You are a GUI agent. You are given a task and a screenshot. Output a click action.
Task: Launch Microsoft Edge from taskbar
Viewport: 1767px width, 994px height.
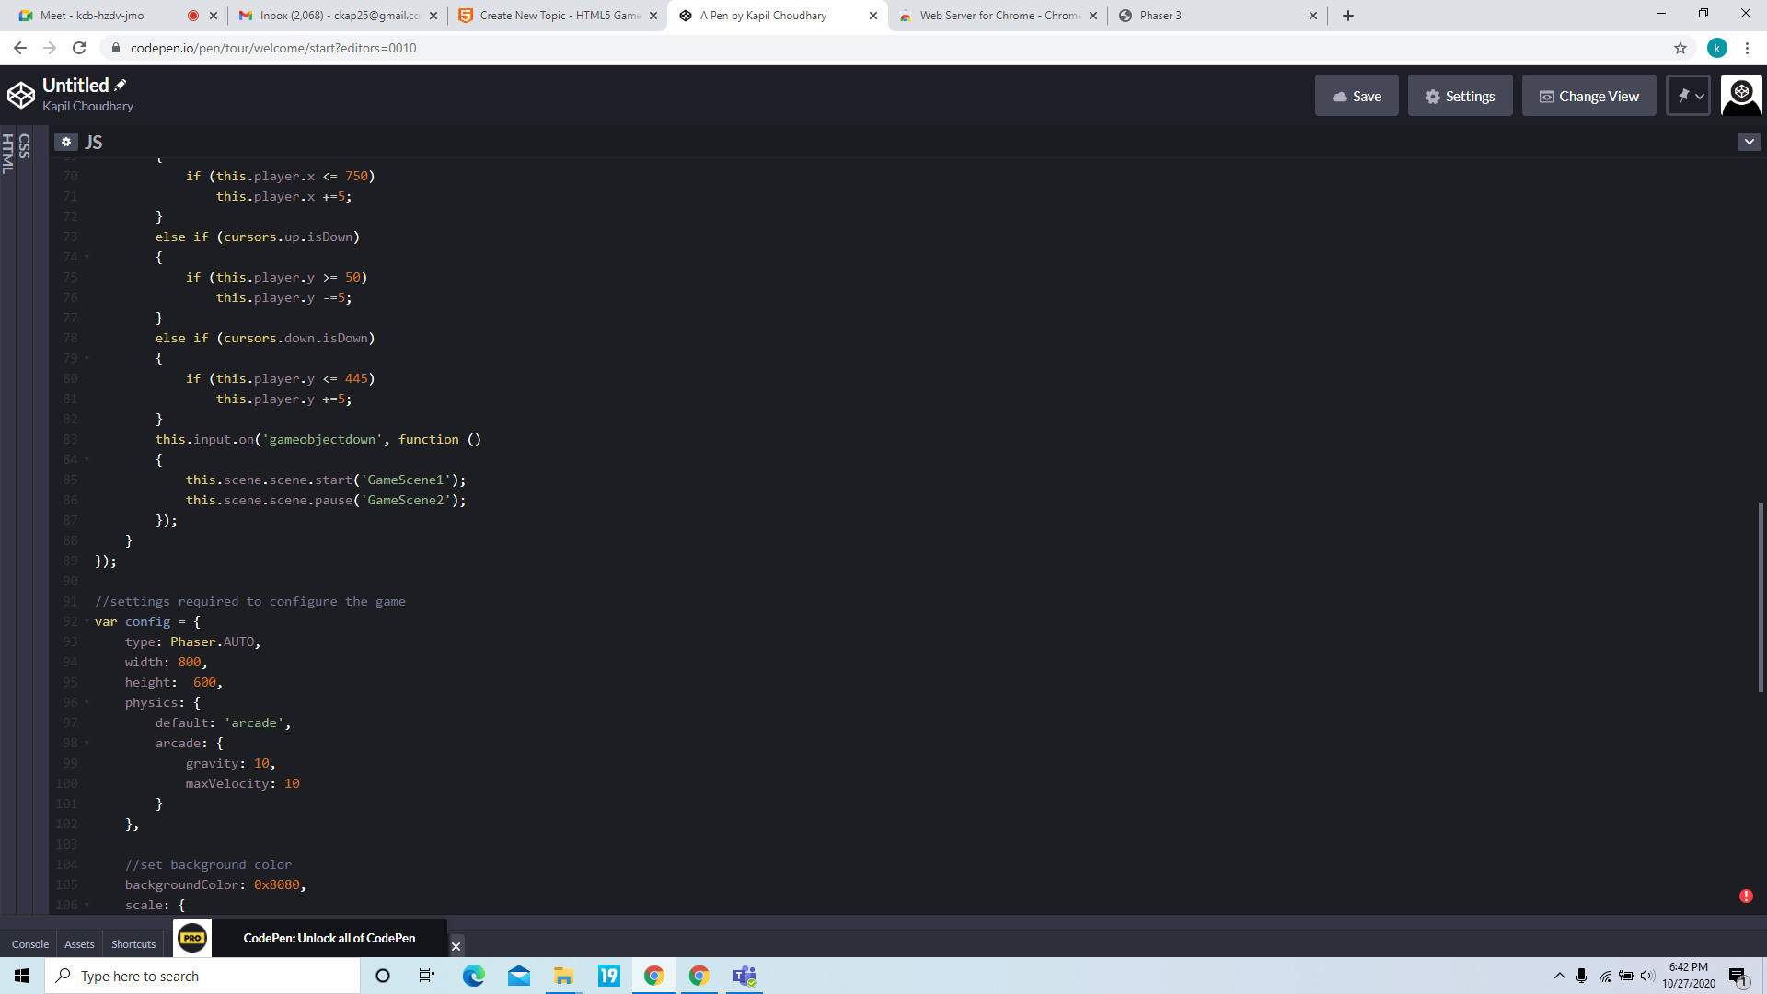[473, 976]
